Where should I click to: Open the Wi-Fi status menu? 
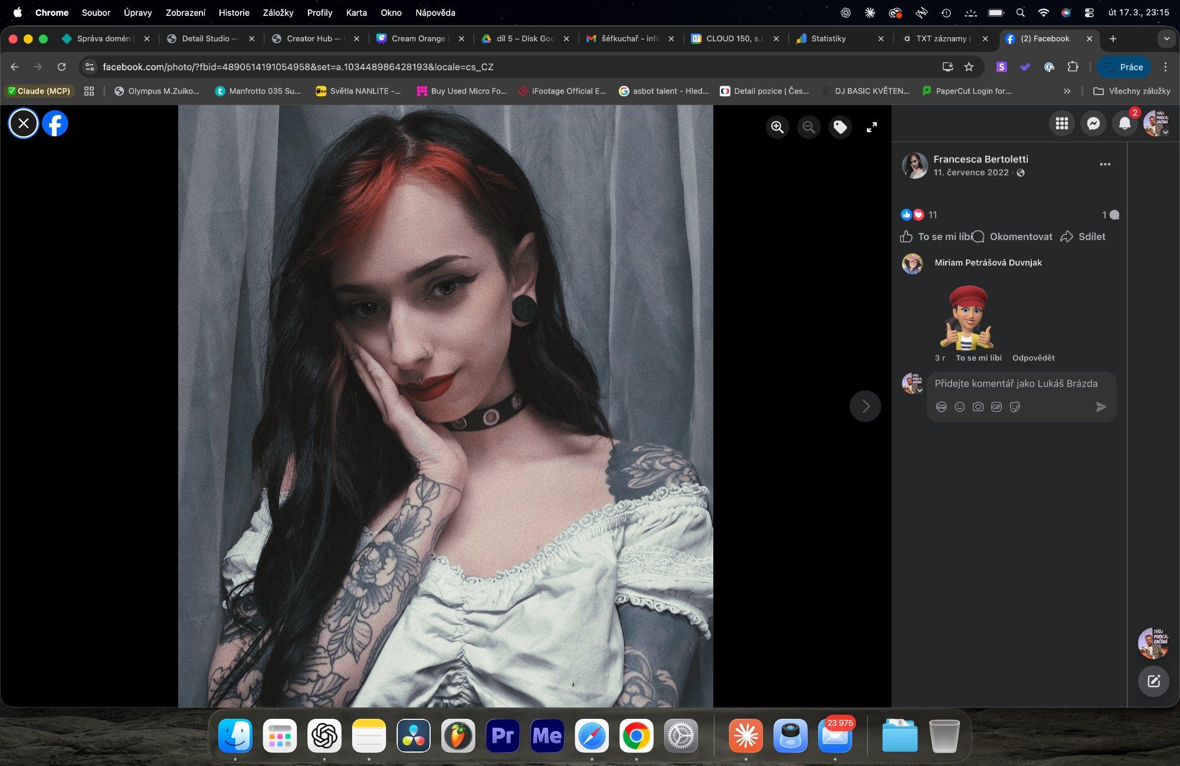tap(1043, 12)
